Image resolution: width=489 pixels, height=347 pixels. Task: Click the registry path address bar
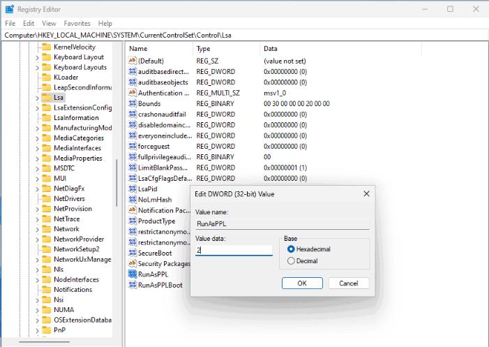coord(244,35)
